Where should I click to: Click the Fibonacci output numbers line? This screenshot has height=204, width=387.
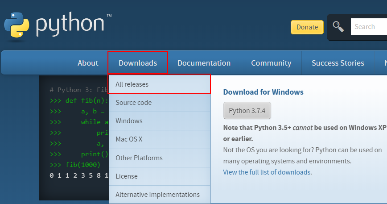click(79, 175)
